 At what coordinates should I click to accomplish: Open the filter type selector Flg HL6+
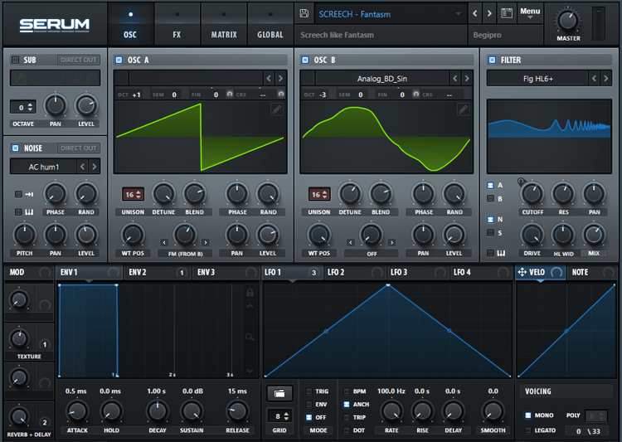(537, 79)
